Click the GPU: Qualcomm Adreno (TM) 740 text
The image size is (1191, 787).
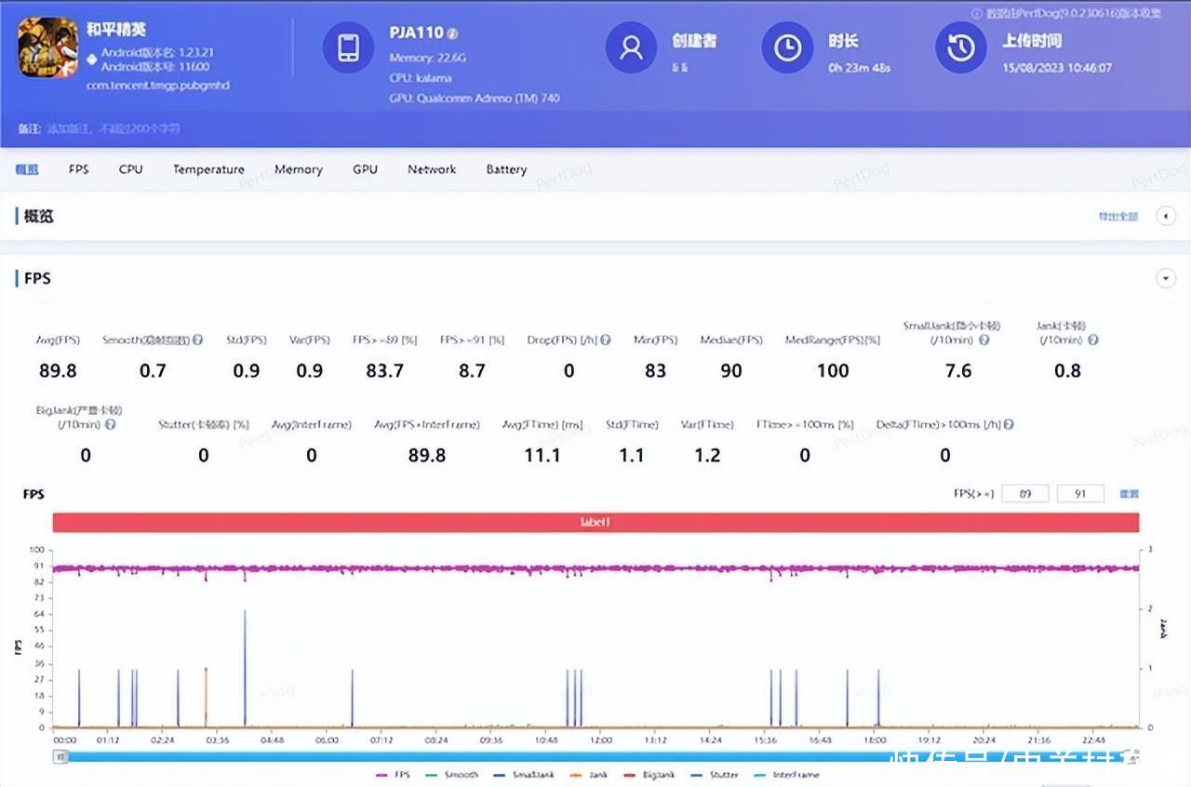coord(475,98)
